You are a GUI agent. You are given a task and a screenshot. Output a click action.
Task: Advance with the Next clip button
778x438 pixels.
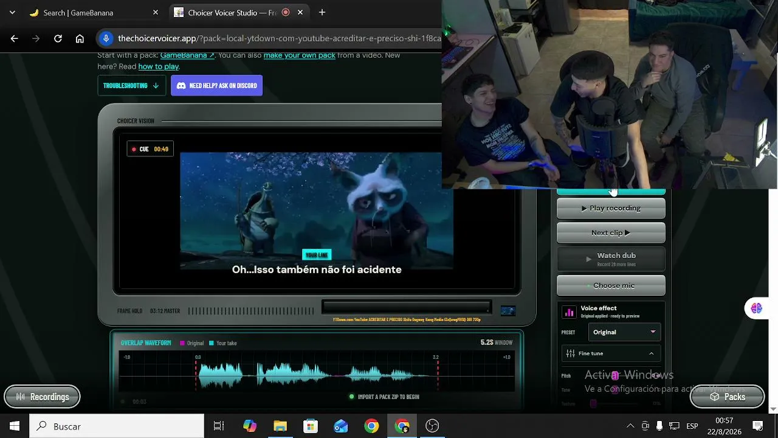click(611, 232)
